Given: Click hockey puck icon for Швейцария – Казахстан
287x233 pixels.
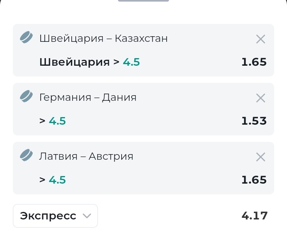Looking at the screenshot, I should [x=26, y=37].
